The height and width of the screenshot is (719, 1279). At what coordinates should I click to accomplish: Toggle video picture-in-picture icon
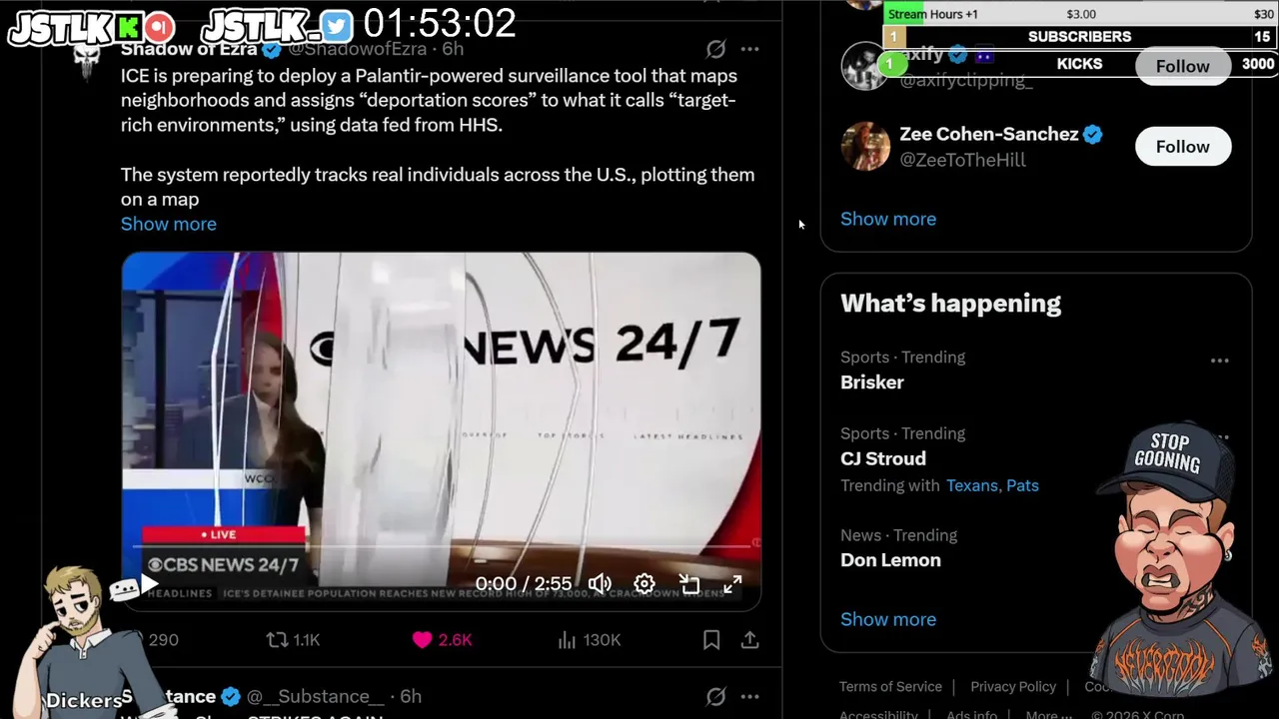pyautogui.click(x=689, y=584)
